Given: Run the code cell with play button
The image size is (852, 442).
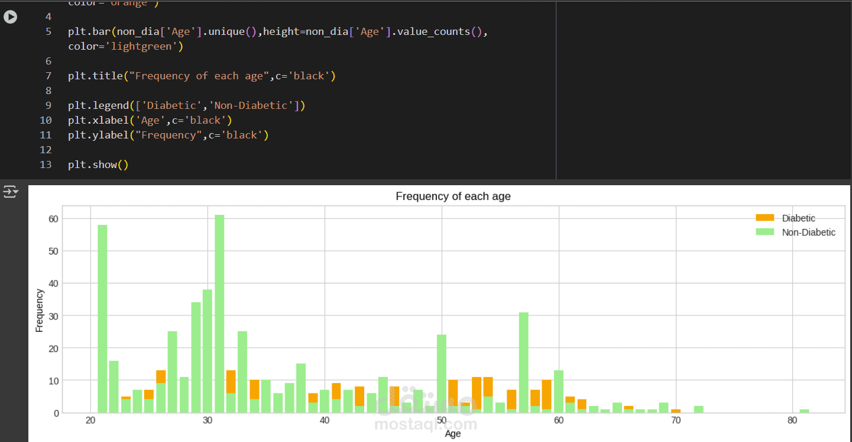Looking at the screenshot, I should (x=11, y=17).
